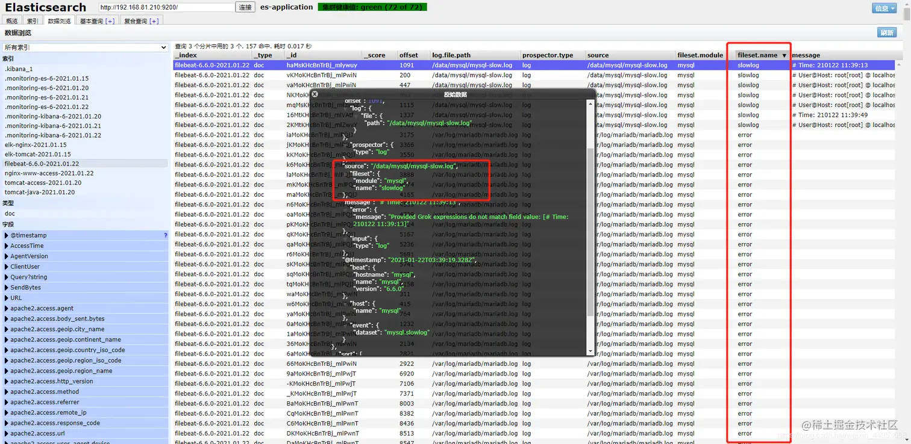Select the tomcat-java-2021.01.20 index

[x=85, y=192]
